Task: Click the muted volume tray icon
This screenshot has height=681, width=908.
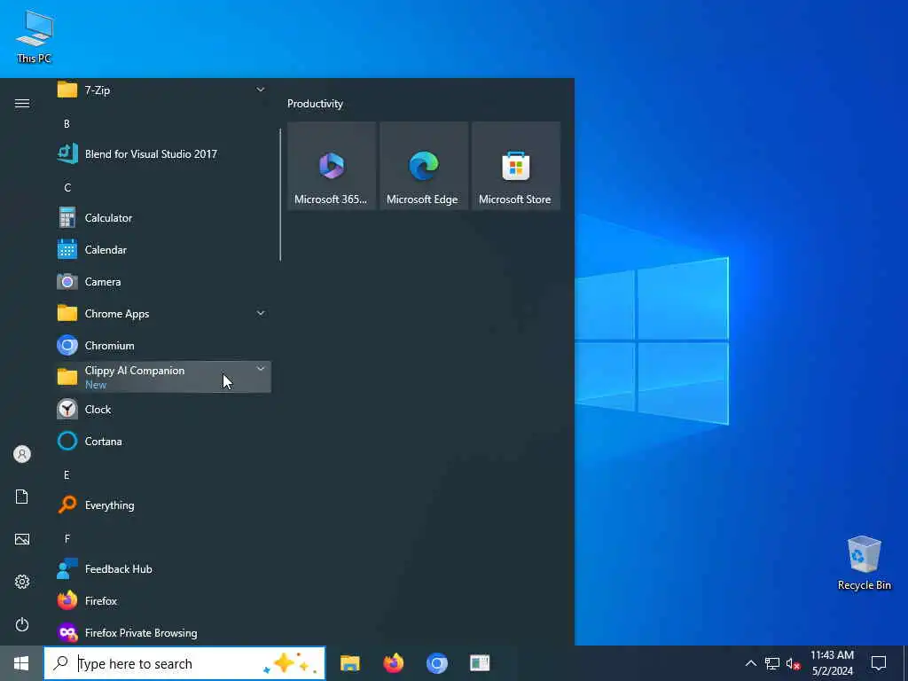Action: (x=793, y=663)
